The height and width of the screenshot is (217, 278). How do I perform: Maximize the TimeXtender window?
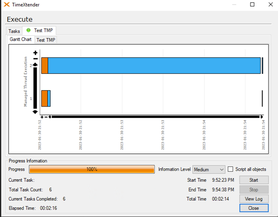point(252,4)
